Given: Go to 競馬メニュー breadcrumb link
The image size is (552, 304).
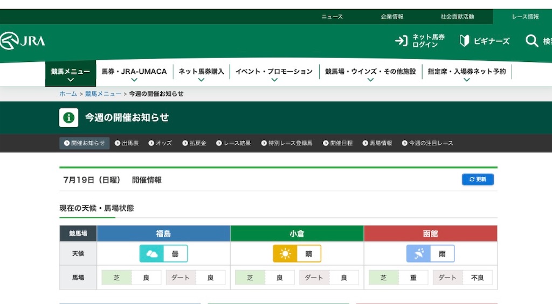Looking at the screenshot, I should tap(103, 94).
